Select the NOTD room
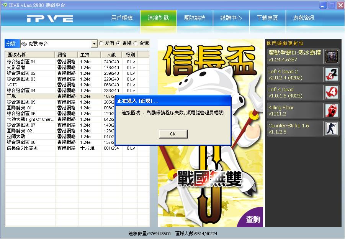345x239 pixels. click(x=77, y=85)
